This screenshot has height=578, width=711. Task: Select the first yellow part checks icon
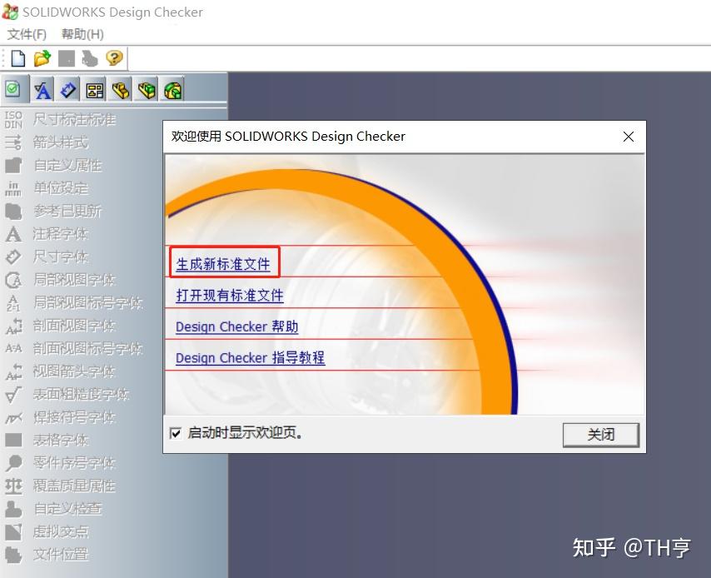121,89
